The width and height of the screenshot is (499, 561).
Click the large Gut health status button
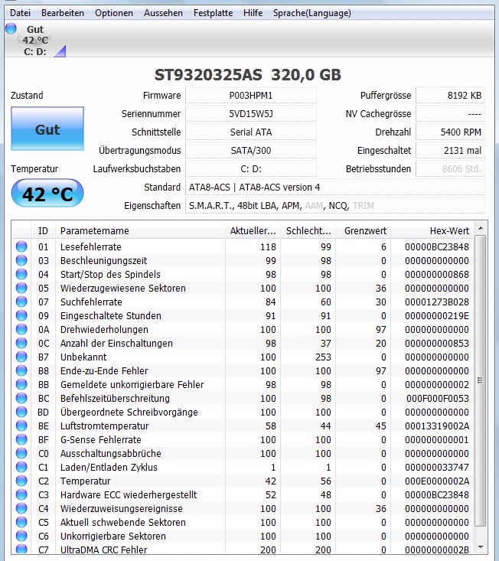pyautogui.click(x=47, y=129)
